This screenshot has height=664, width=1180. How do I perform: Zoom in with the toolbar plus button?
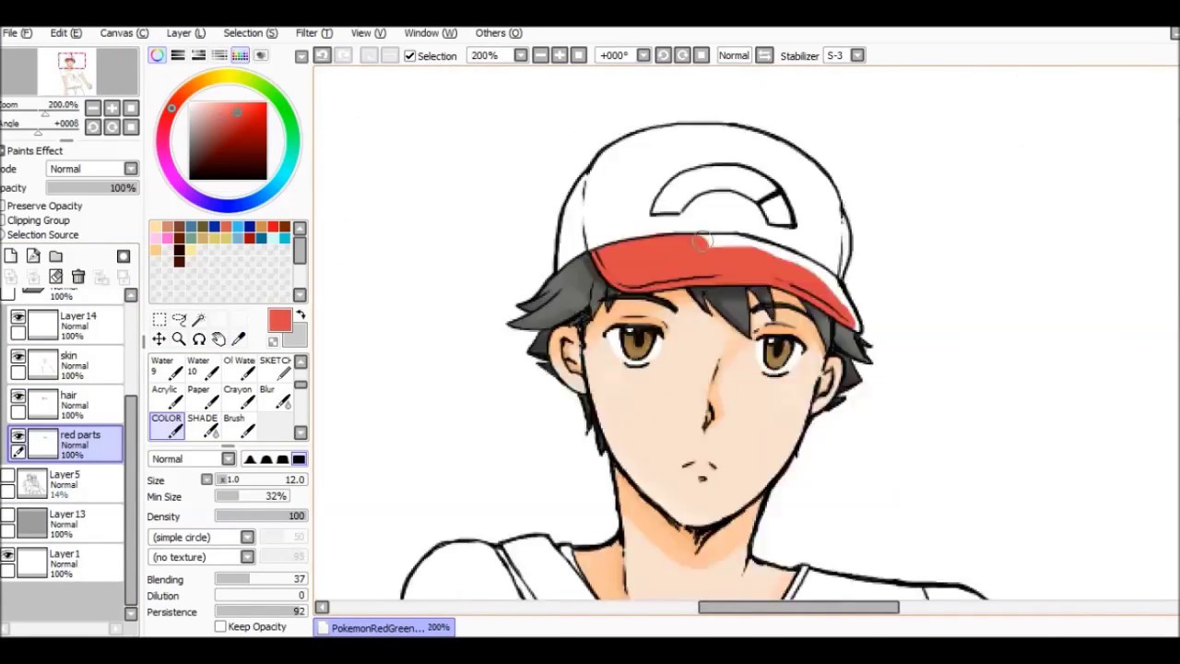(x=560, y=55)
